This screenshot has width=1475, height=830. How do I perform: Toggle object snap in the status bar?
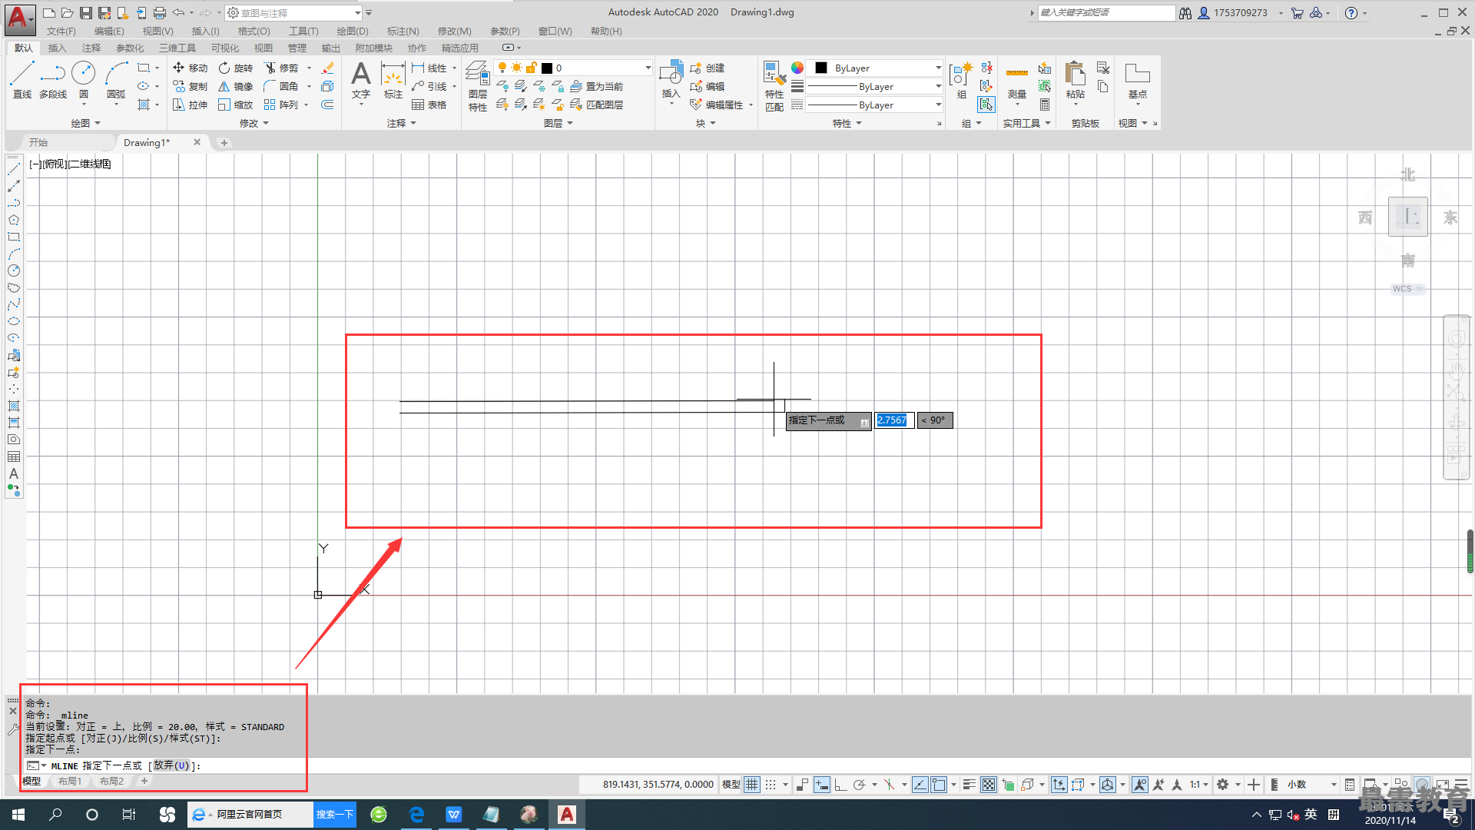pyautogui.click(x=939, y=785)
